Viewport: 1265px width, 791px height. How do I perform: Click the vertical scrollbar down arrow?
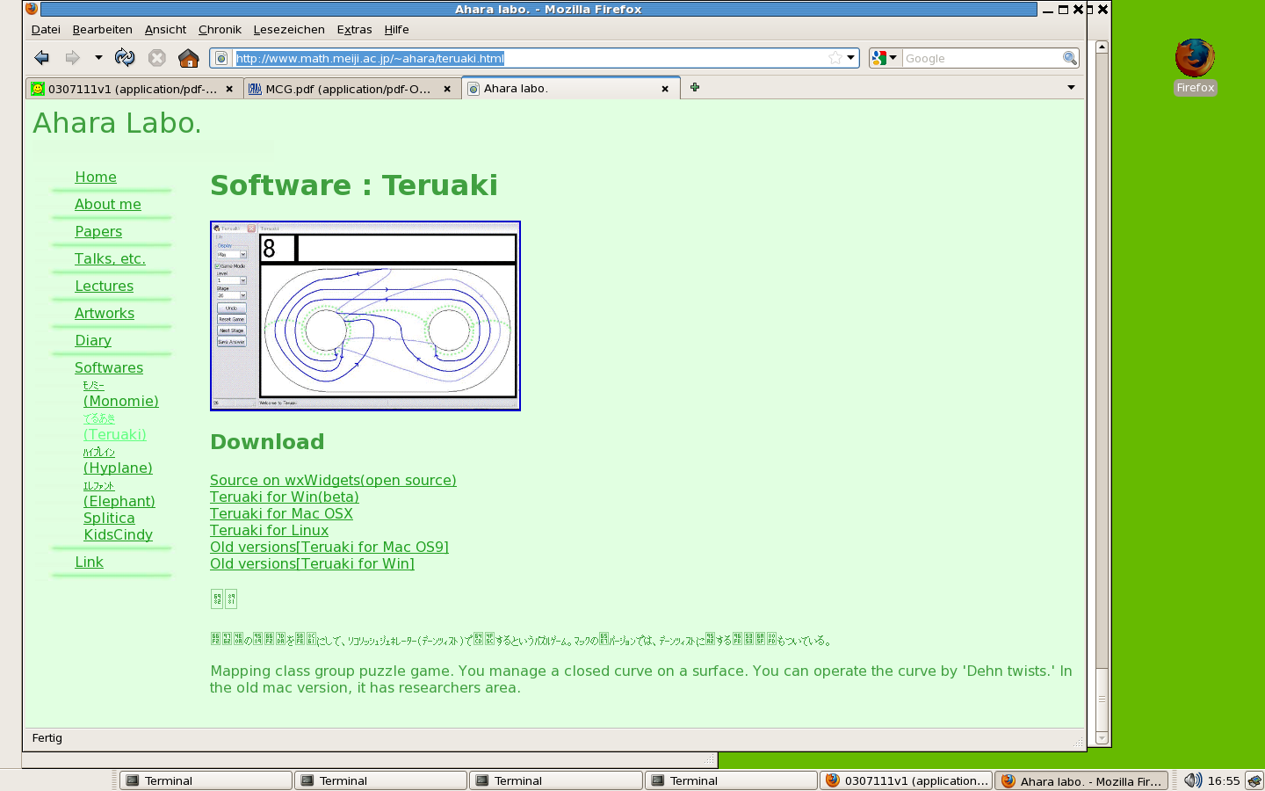click(x=1102, y=738)
